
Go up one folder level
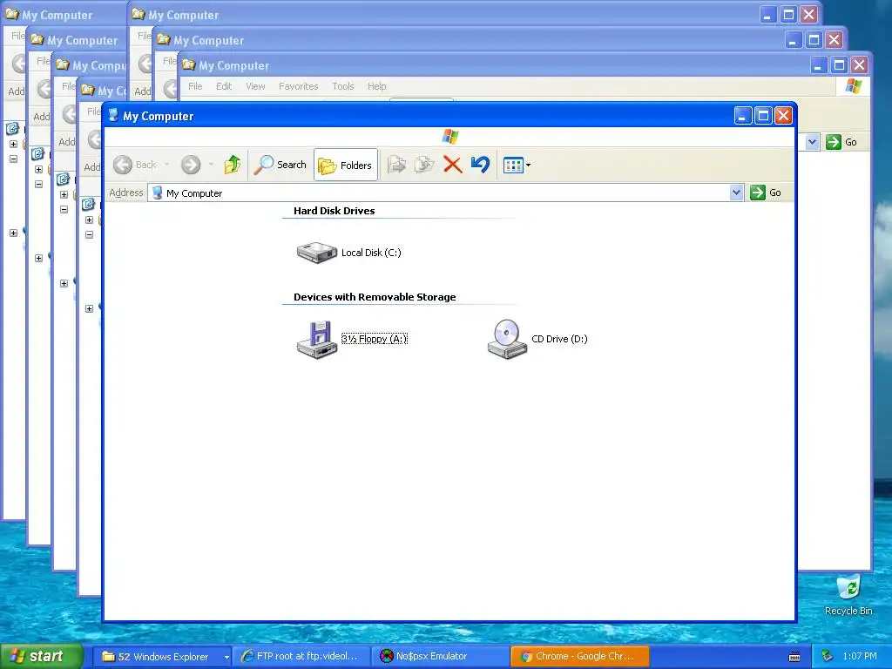[x=232, y=165]
